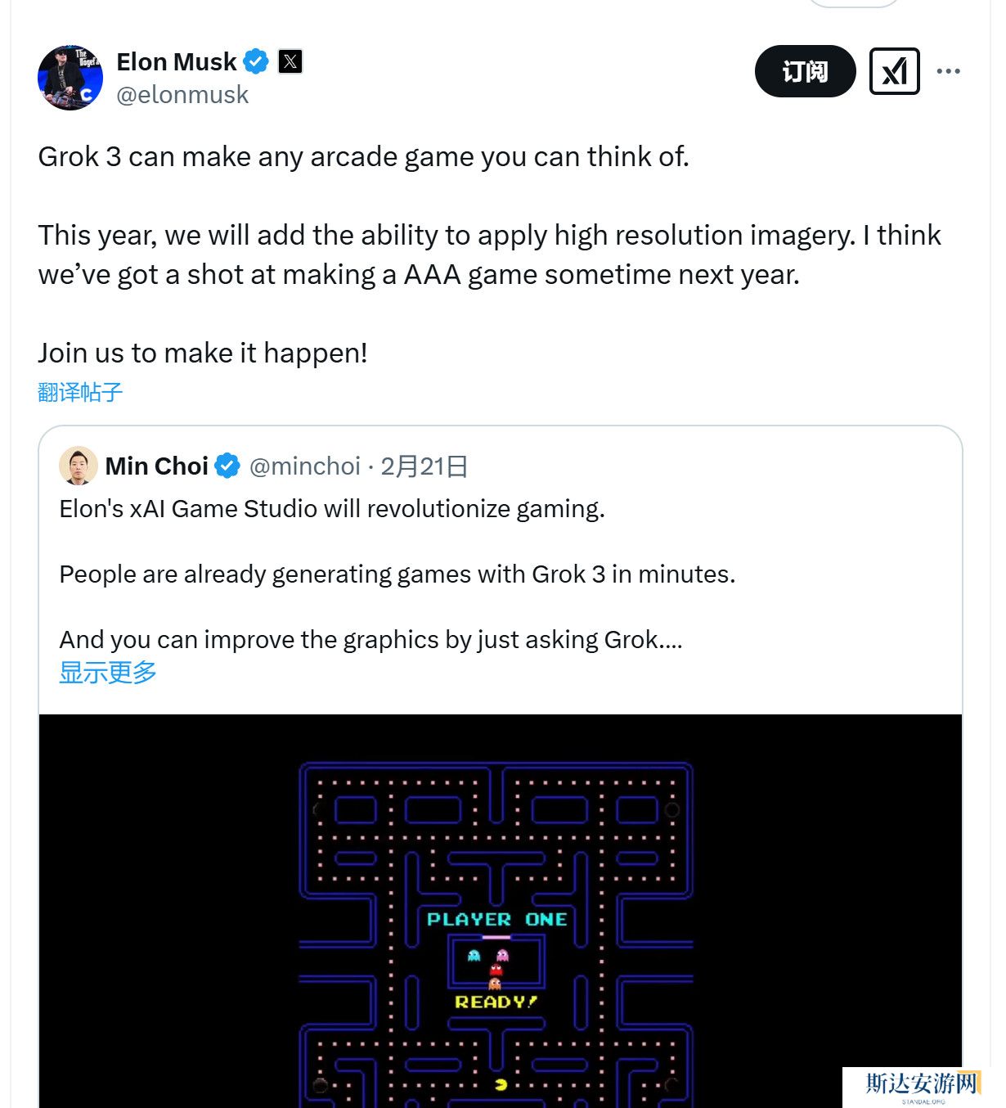Click the X affiliation badge next to name
1006x1108 pixels.
click(x=290, y=61)
